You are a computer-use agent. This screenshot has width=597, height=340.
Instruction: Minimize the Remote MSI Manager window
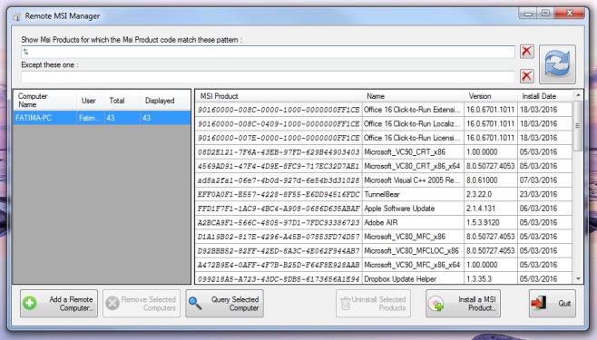(528, 14)
